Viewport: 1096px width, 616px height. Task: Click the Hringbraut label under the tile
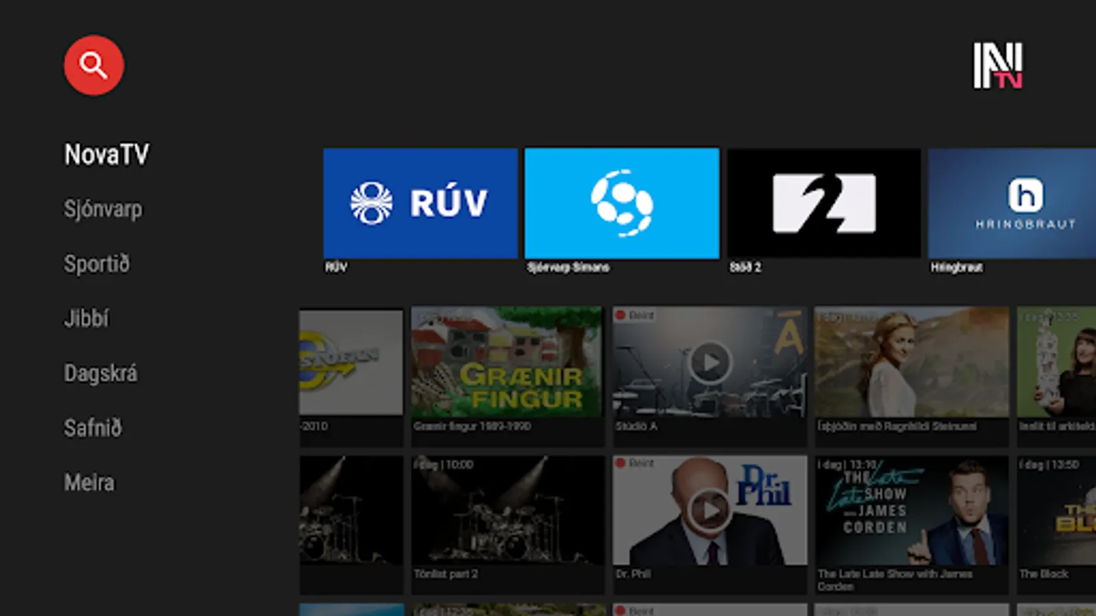pos(956,267)
